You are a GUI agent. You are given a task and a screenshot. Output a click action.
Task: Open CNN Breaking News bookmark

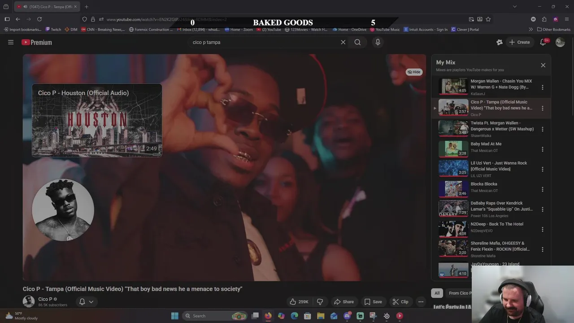[103, 30]
